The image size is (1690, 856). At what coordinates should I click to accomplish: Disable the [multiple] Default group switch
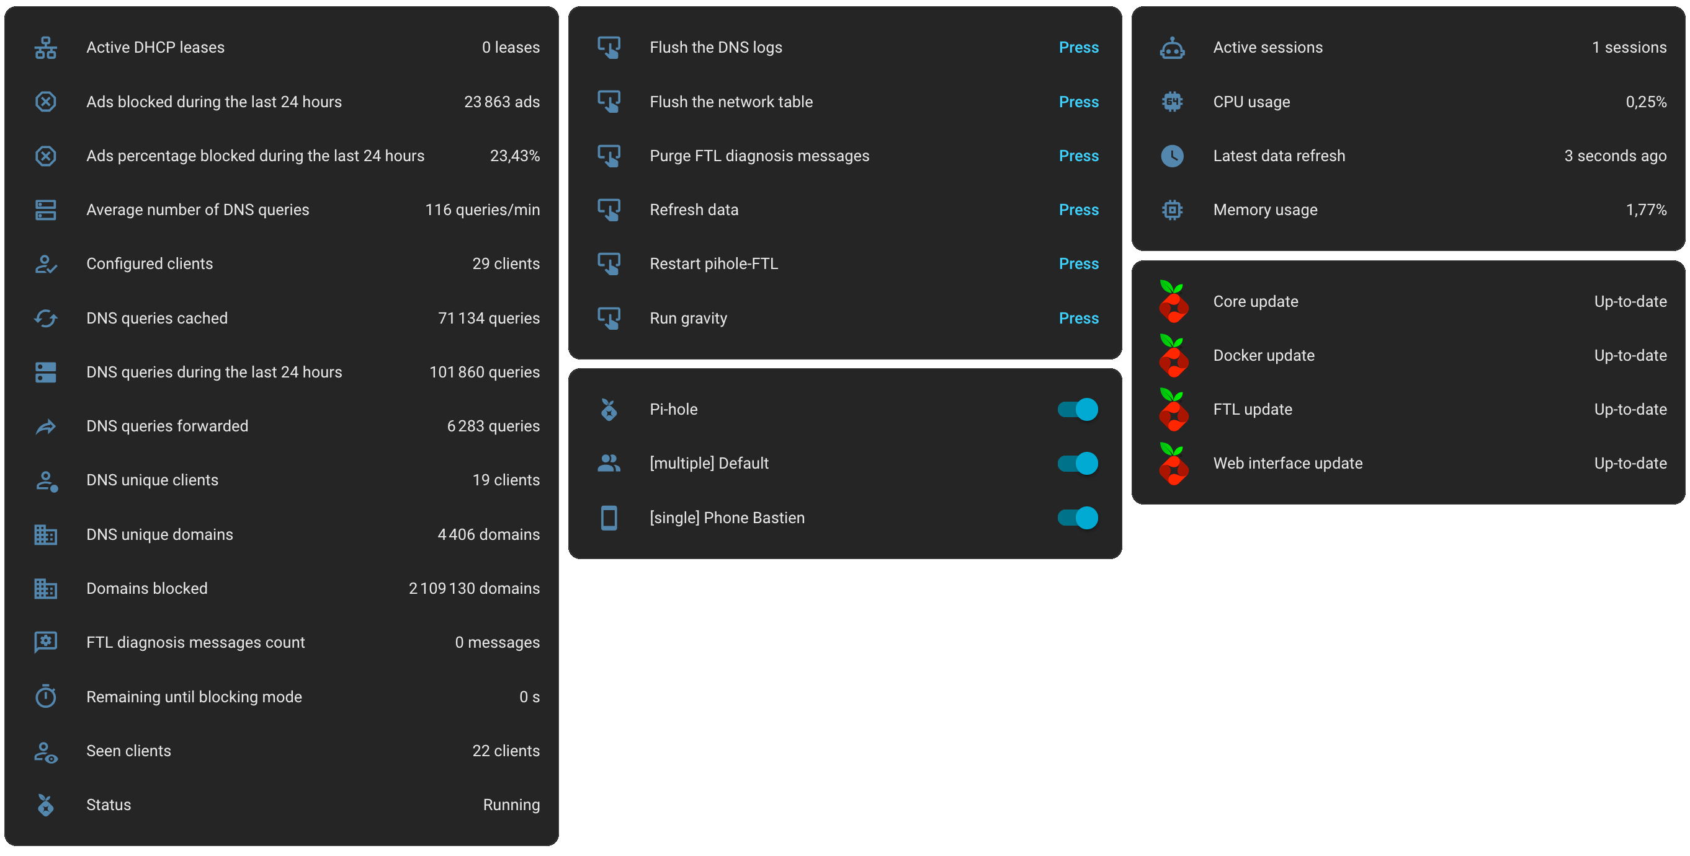[x=1077, y=464]
